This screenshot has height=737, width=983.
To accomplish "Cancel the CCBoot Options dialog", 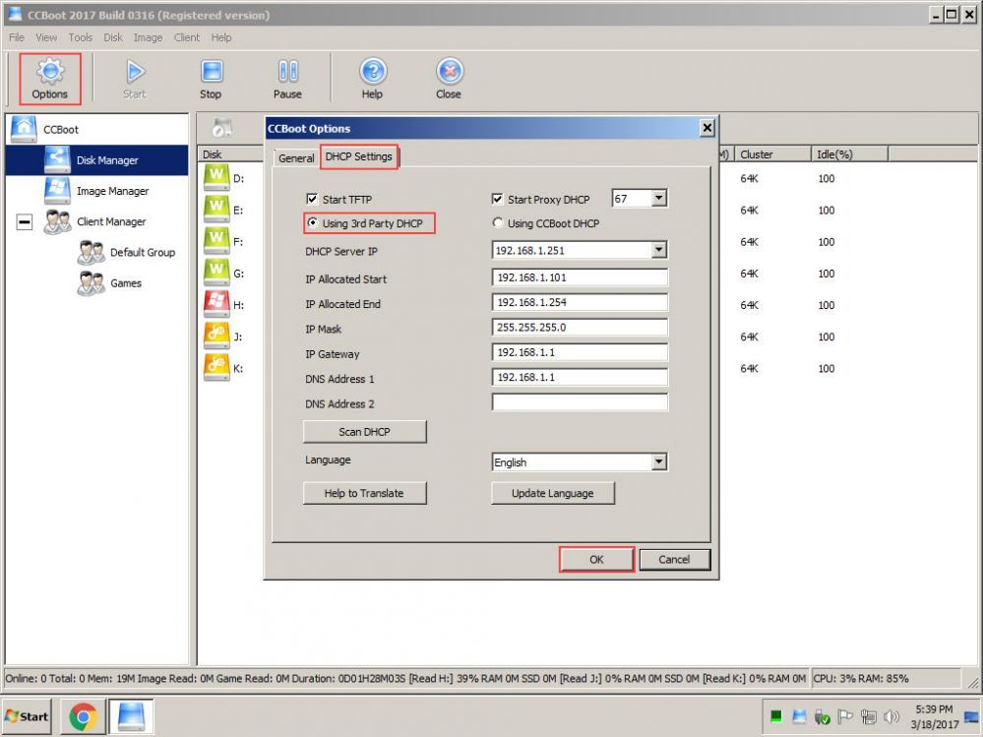I will (x=675, y=560).
